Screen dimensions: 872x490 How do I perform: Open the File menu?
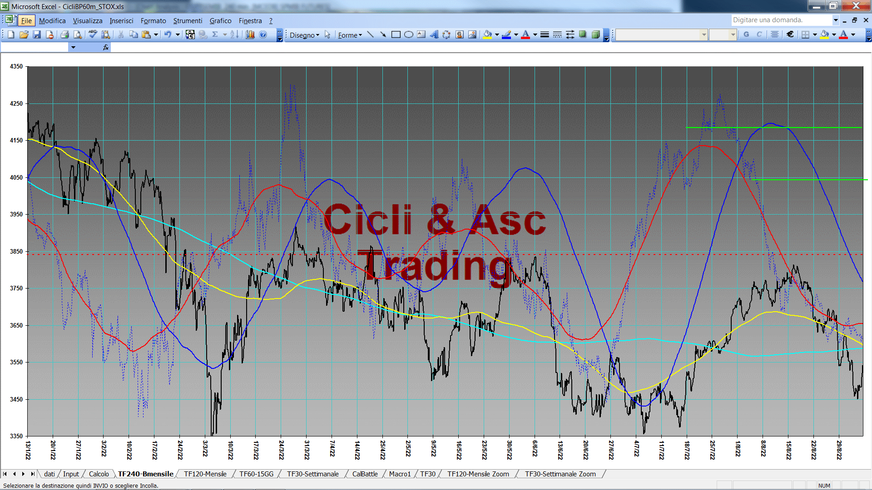(26, 21)
